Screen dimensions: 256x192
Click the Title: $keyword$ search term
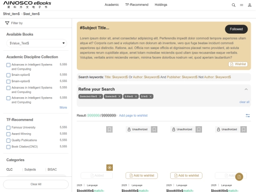point(116,77)
